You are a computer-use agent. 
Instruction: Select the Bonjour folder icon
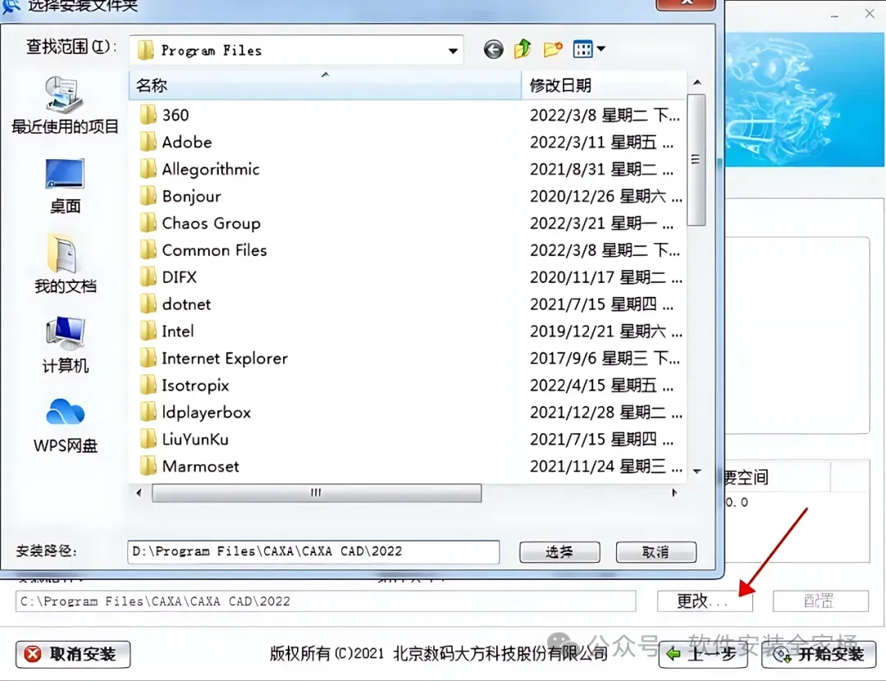(x=148, y=196)
